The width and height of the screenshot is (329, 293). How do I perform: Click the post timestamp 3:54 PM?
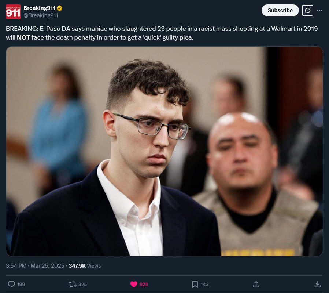click(16, 266)
